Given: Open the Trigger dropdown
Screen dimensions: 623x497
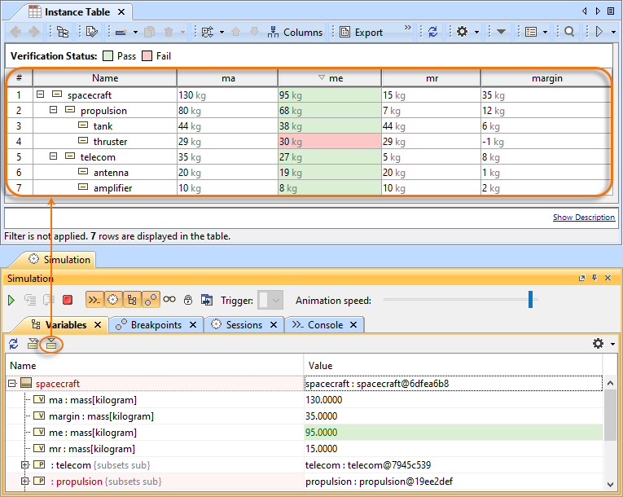Looking at the screenshot, I should (270, 300).
